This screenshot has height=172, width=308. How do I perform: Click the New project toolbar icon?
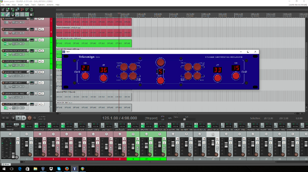(x=3, y=10)
